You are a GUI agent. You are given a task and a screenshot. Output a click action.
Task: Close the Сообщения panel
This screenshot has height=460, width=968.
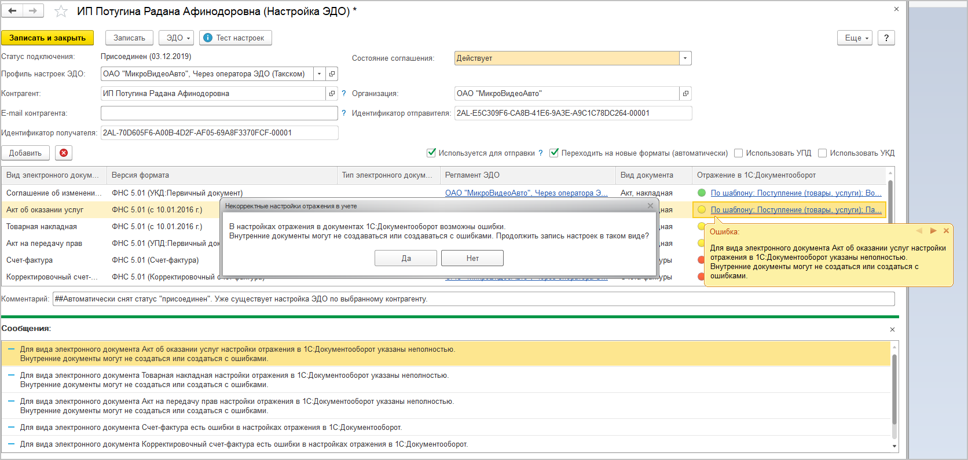tap(892, 329)
